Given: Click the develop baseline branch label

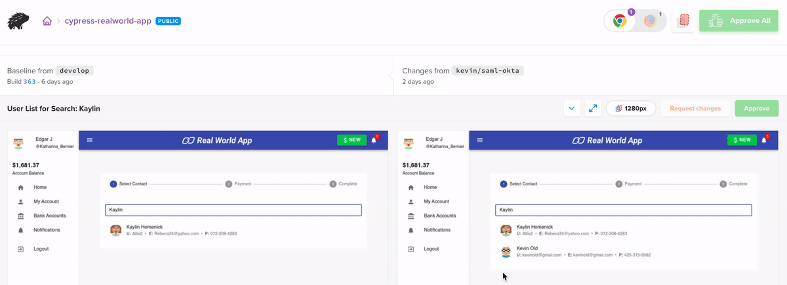Looking at the screenshot, I should click(75, 71).
